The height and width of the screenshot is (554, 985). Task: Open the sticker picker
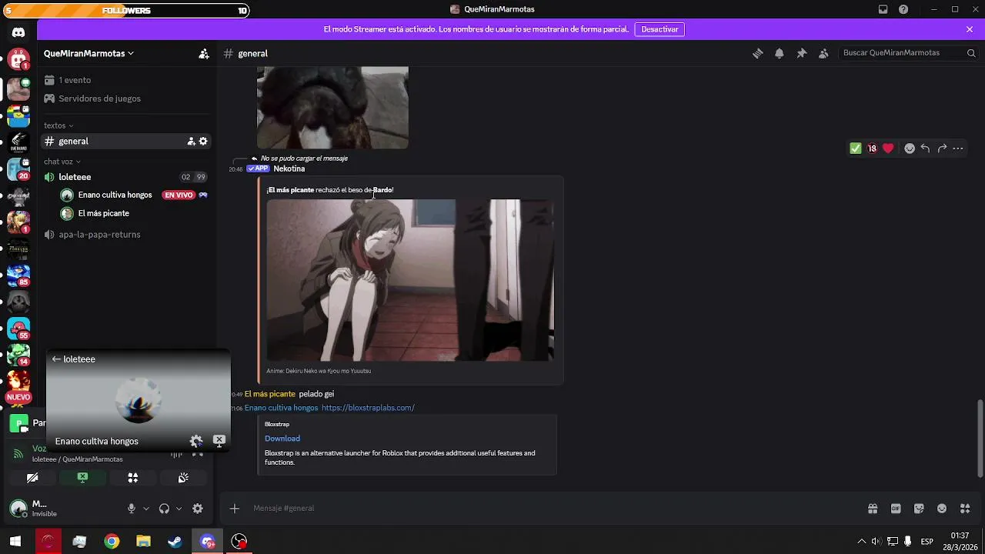pyautogui.click(x=919, y=509)
